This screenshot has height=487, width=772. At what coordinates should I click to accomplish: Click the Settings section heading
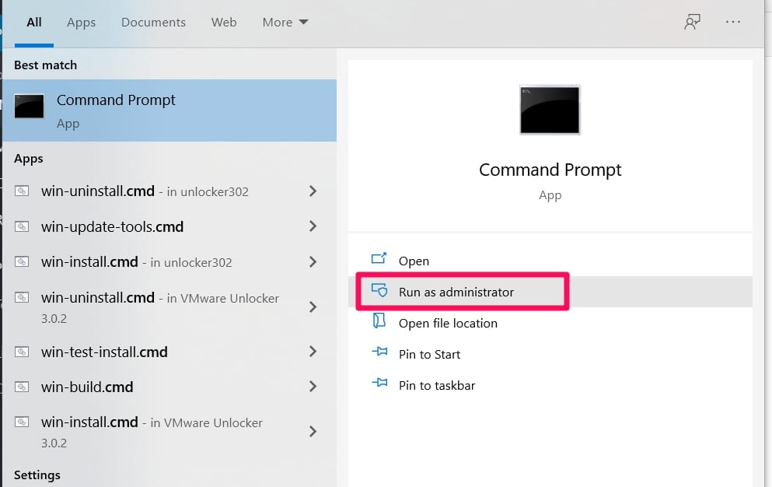37,475
